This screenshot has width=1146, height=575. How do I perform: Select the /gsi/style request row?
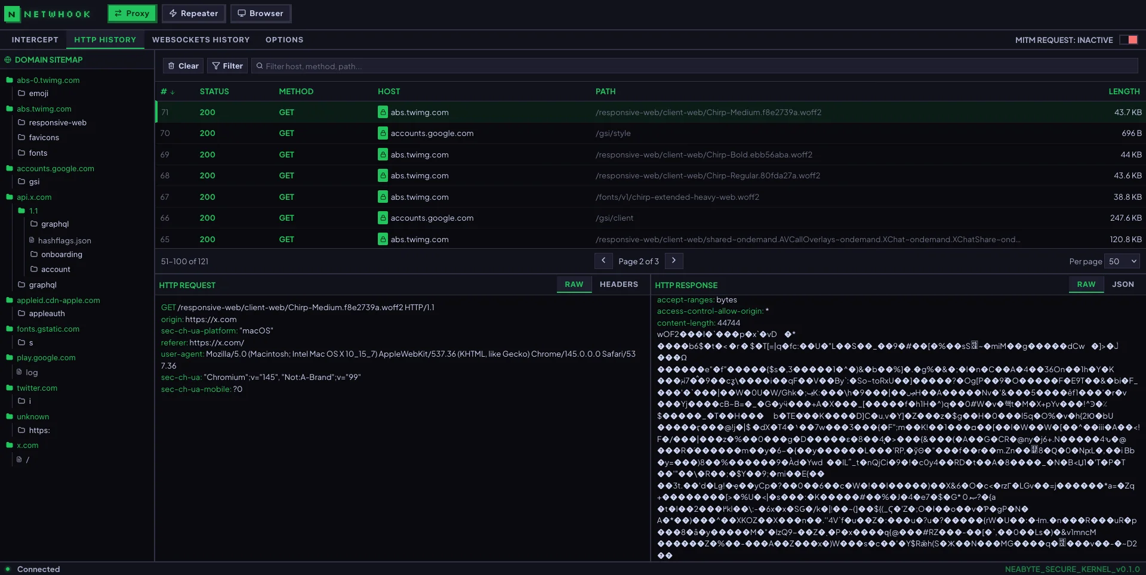(x=650, y=133)
